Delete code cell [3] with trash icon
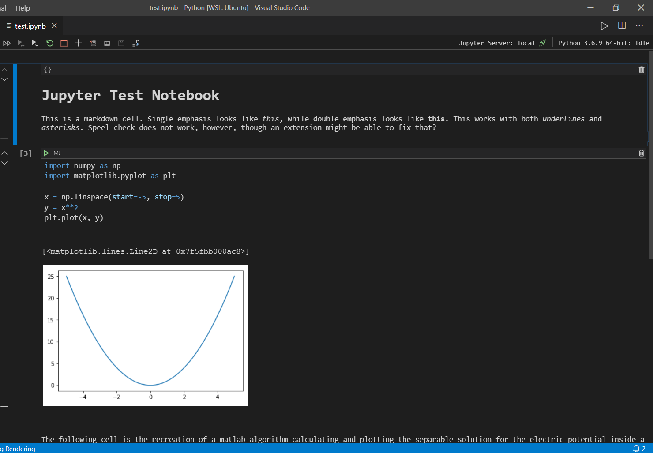This screenshot has width=653, height=453. coord(642,153)
